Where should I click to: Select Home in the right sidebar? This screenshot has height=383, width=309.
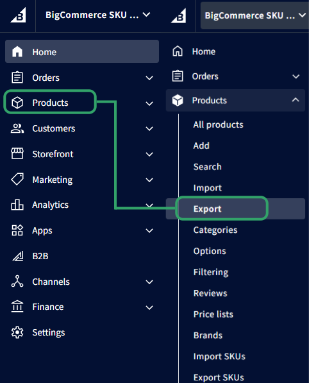204,51
